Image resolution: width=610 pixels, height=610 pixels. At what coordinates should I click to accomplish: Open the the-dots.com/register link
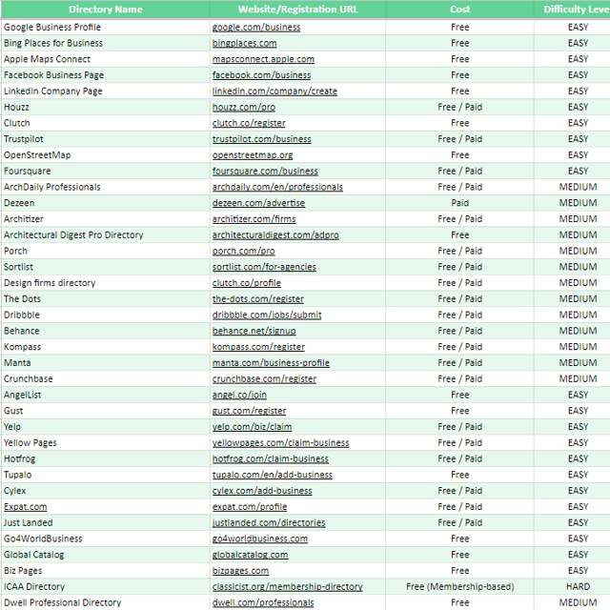(258, 298)
